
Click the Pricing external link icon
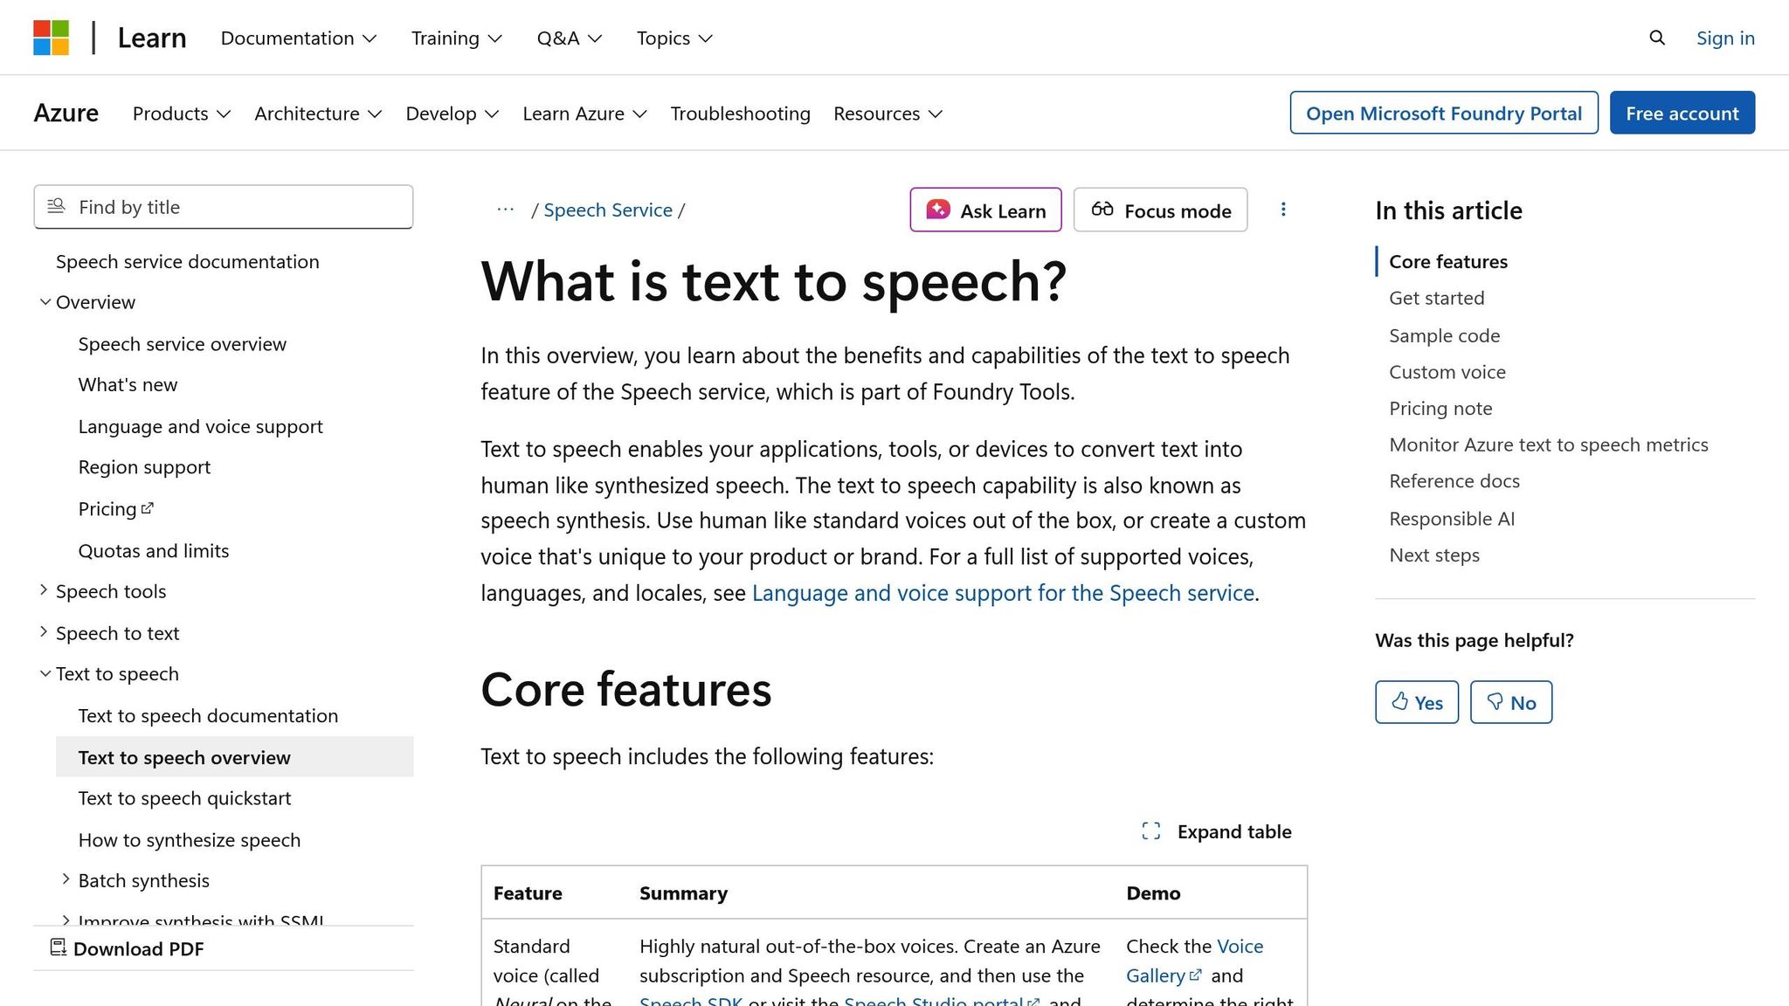tap(148, 506)
